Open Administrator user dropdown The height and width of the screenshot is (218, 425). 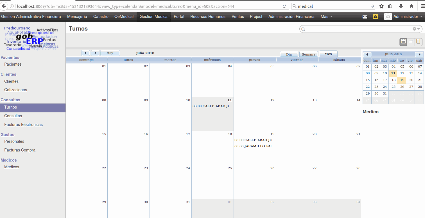pyautogui.click(x=408, y=17)
